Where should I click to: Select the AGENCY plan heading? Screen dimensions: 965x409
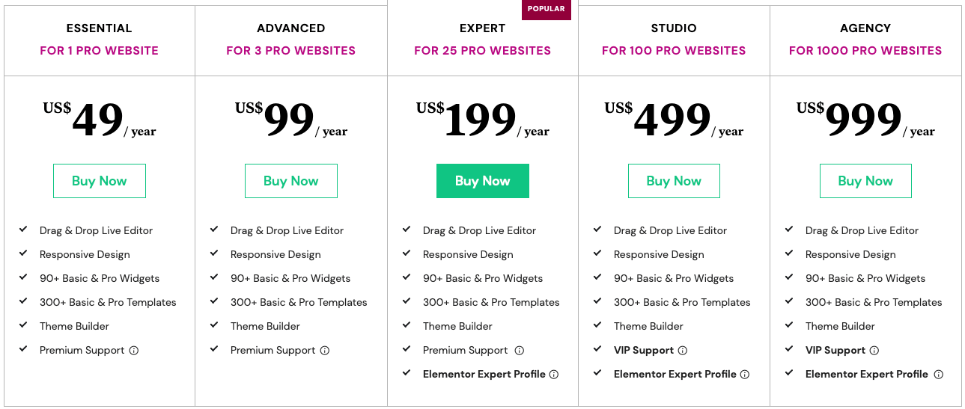point(865,28)
